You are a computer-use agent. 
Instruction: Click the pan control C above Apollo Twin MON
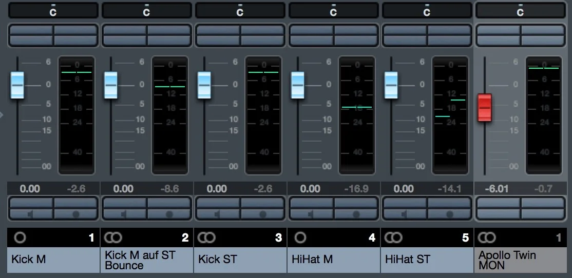click(521, 10)
